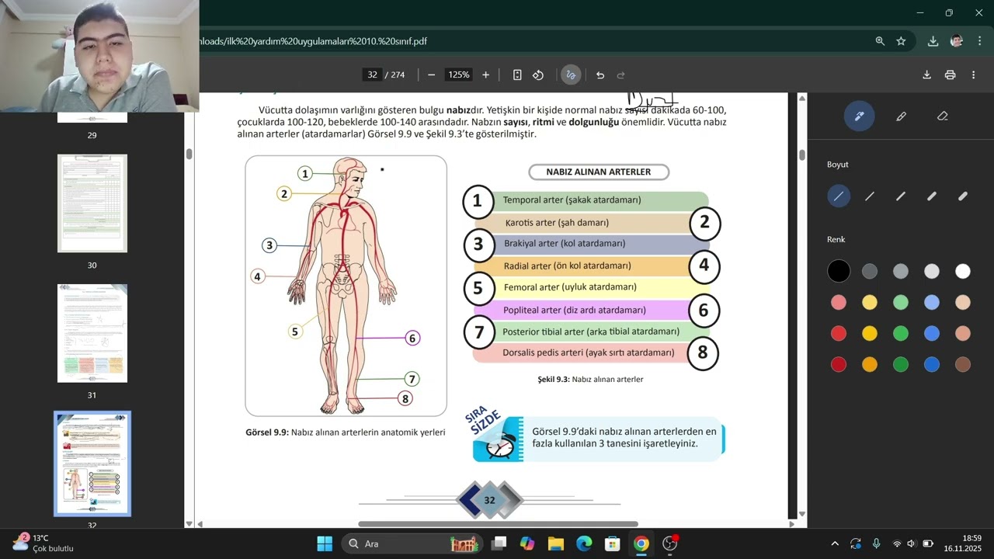
Task: Pick the light green color swatch
Action: tap(901, 302)
